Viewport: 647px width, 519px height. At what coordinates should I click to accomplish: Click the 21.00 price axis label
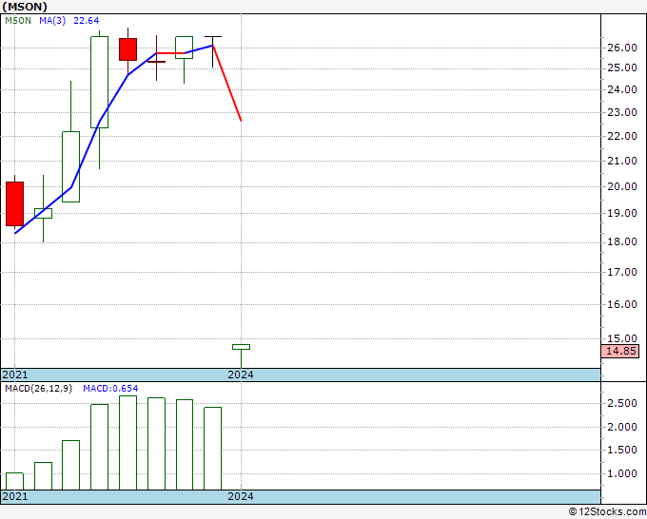(x=622, y=162)
